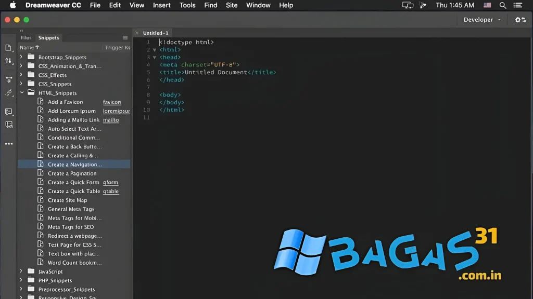Screen dimensions: 533x299
Task: Expand the CSS_Snippets folder
Action: point(21,84)
